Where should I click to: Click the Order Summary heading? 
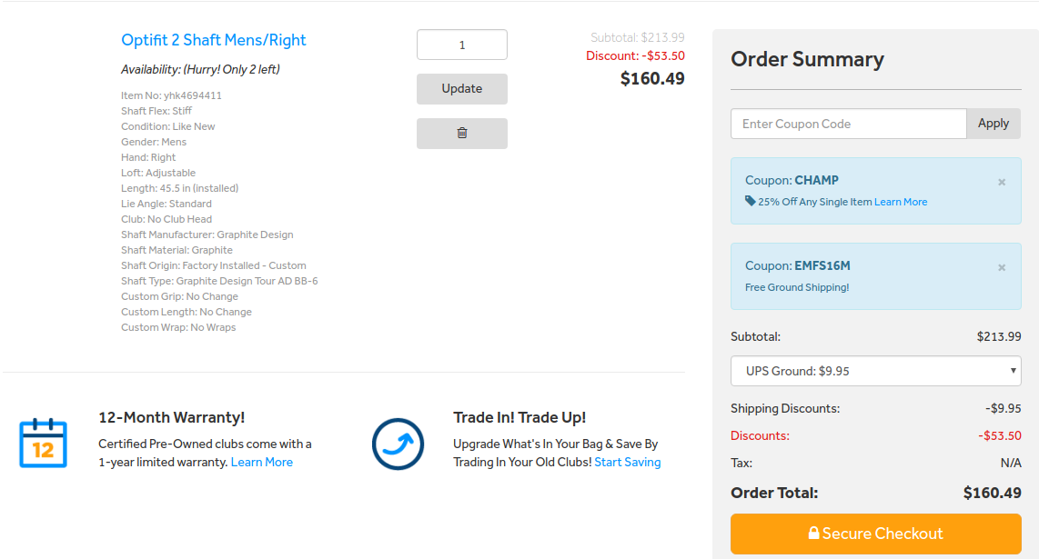807,59
